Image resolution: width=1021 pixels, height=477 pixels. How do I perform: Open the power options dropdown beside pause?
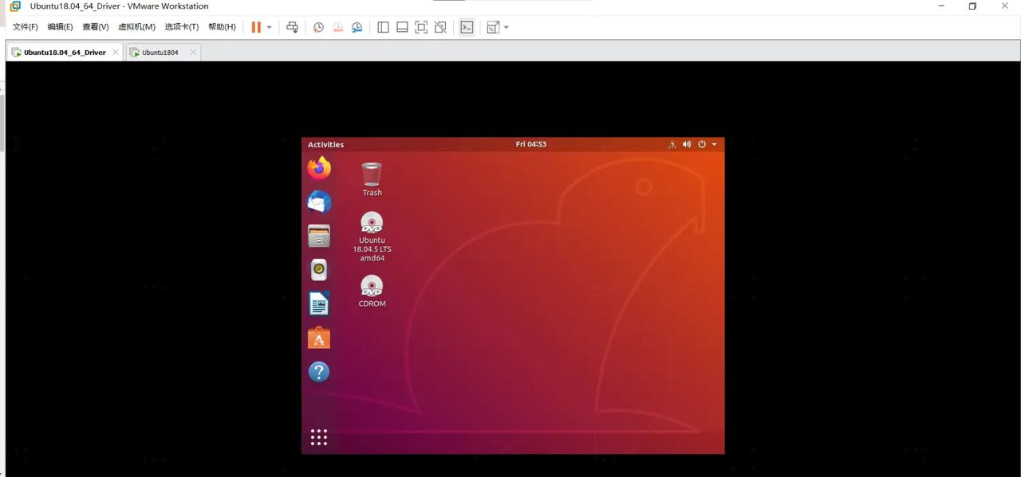click(269, 27)
